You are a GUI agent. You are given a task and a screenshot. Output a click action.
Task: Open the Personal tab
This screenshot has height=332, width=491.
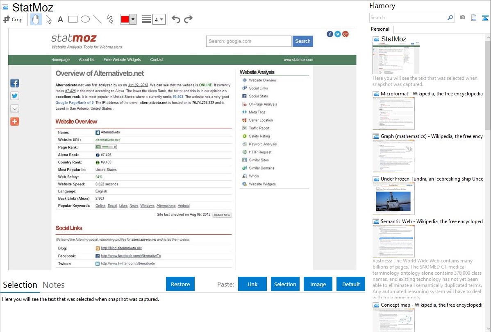(x=380, y=29)
